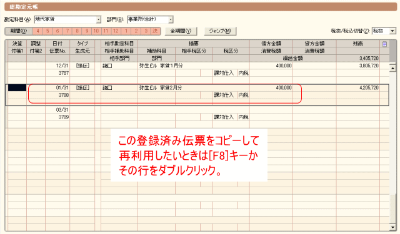Image resolution: width=400 pixels, height=234 pixels.
Task: Click balance value 3,805,720
Action: pyautogui.click(x=369, y=66)
